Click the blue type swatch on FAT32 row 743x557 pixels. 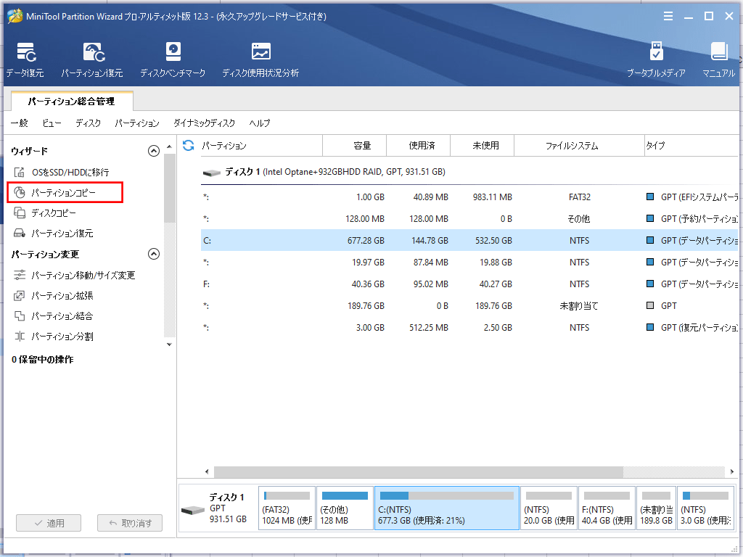[x=650, y=197]
